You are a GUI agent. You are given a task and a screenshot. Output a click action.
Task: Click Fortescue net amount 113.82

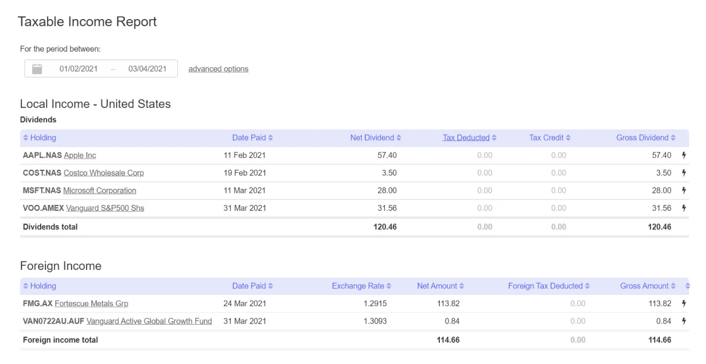coord(448,303)
